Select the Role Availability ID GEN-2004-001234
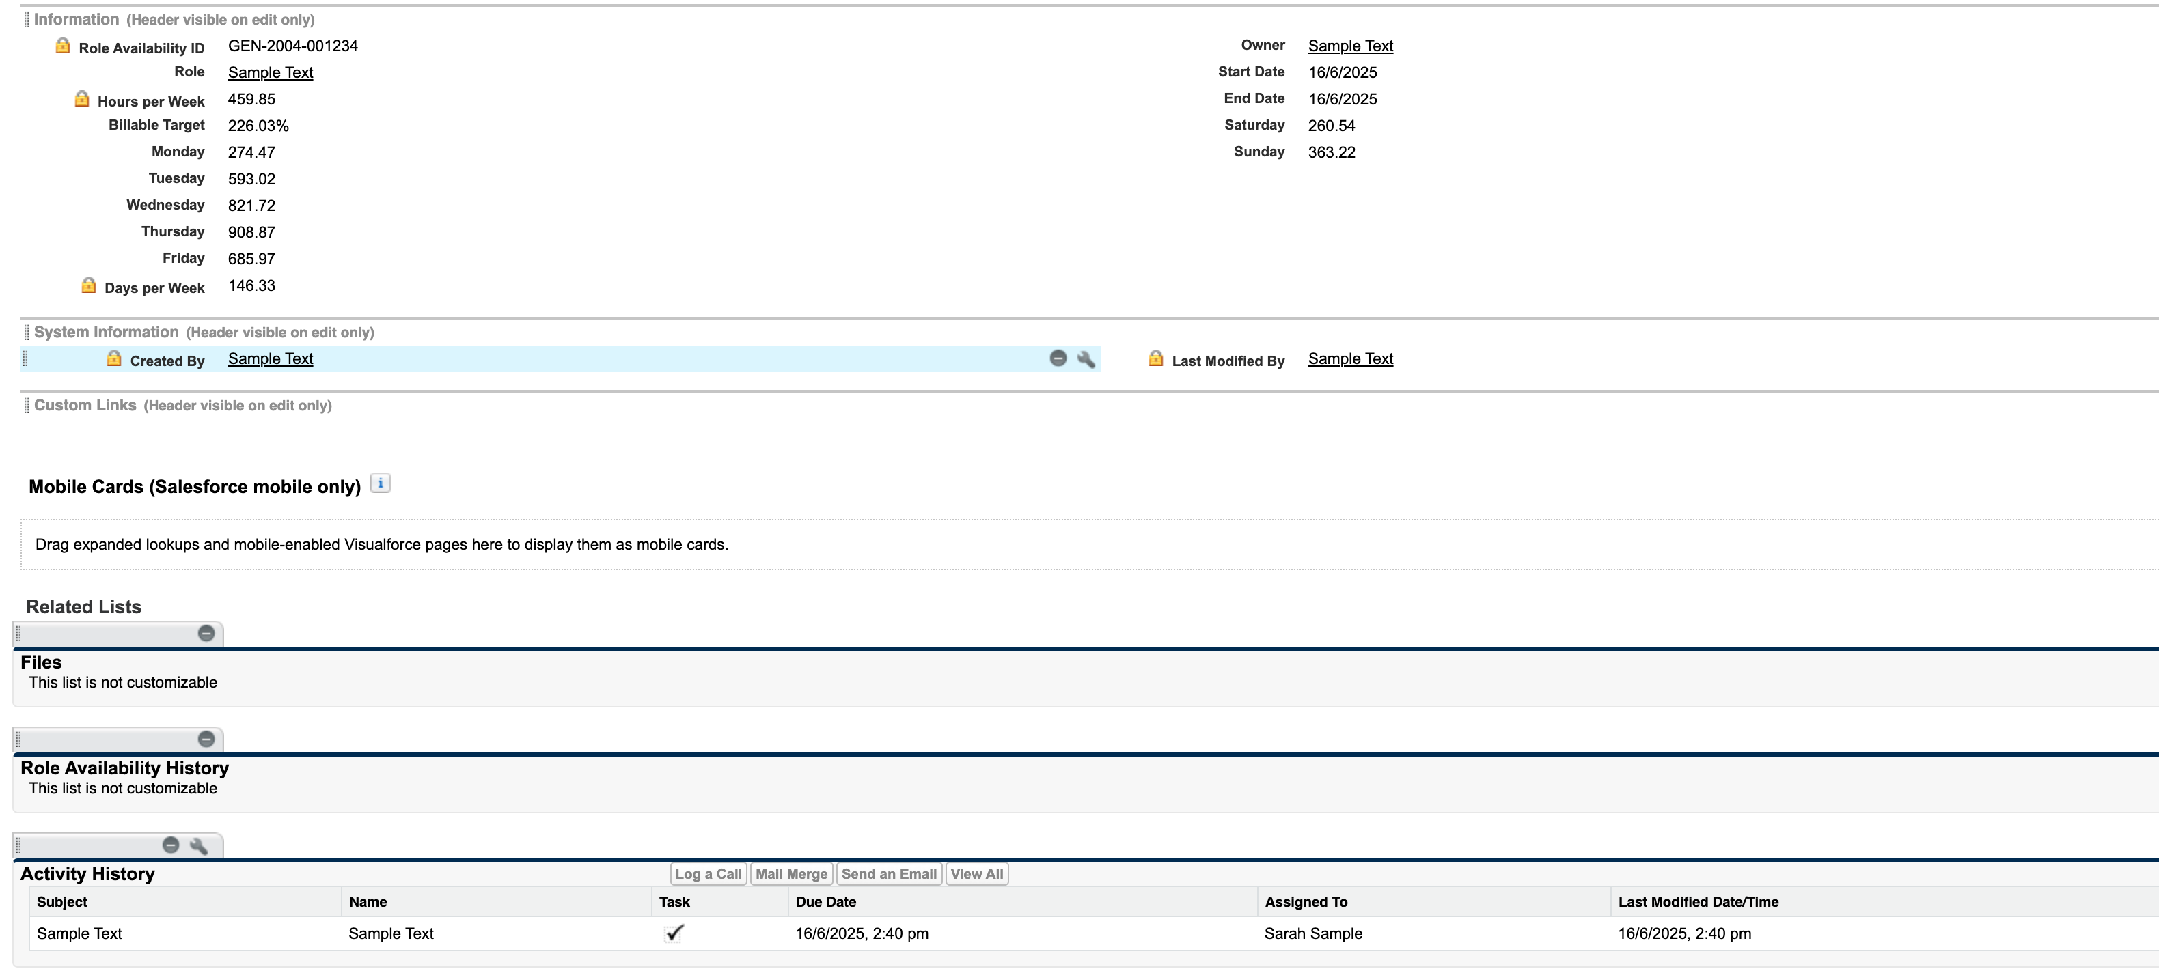Image resolution: width=2159 pixels, height=971 pixels. click(x=292, y=46)
